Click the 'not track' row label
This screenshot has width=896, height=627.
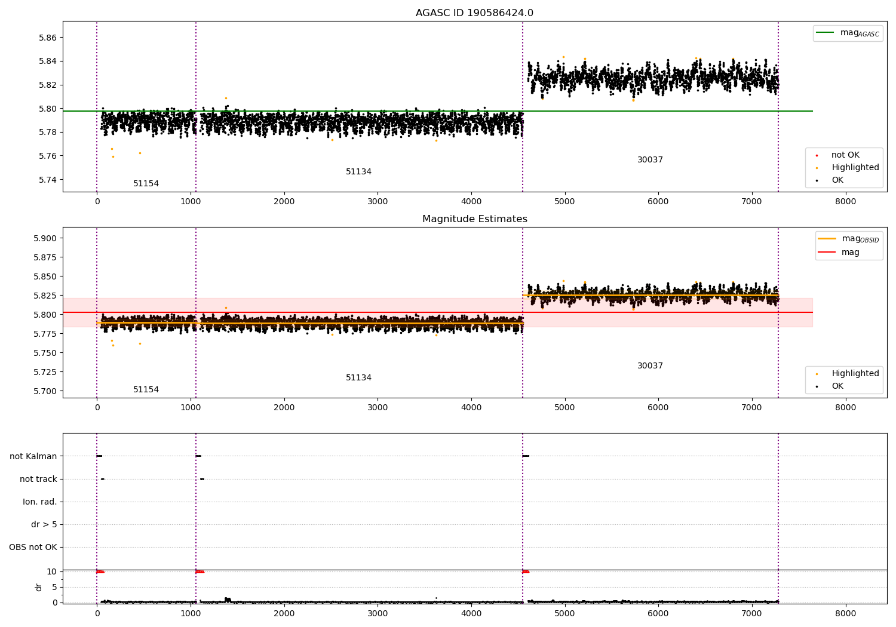coord(38,480)
